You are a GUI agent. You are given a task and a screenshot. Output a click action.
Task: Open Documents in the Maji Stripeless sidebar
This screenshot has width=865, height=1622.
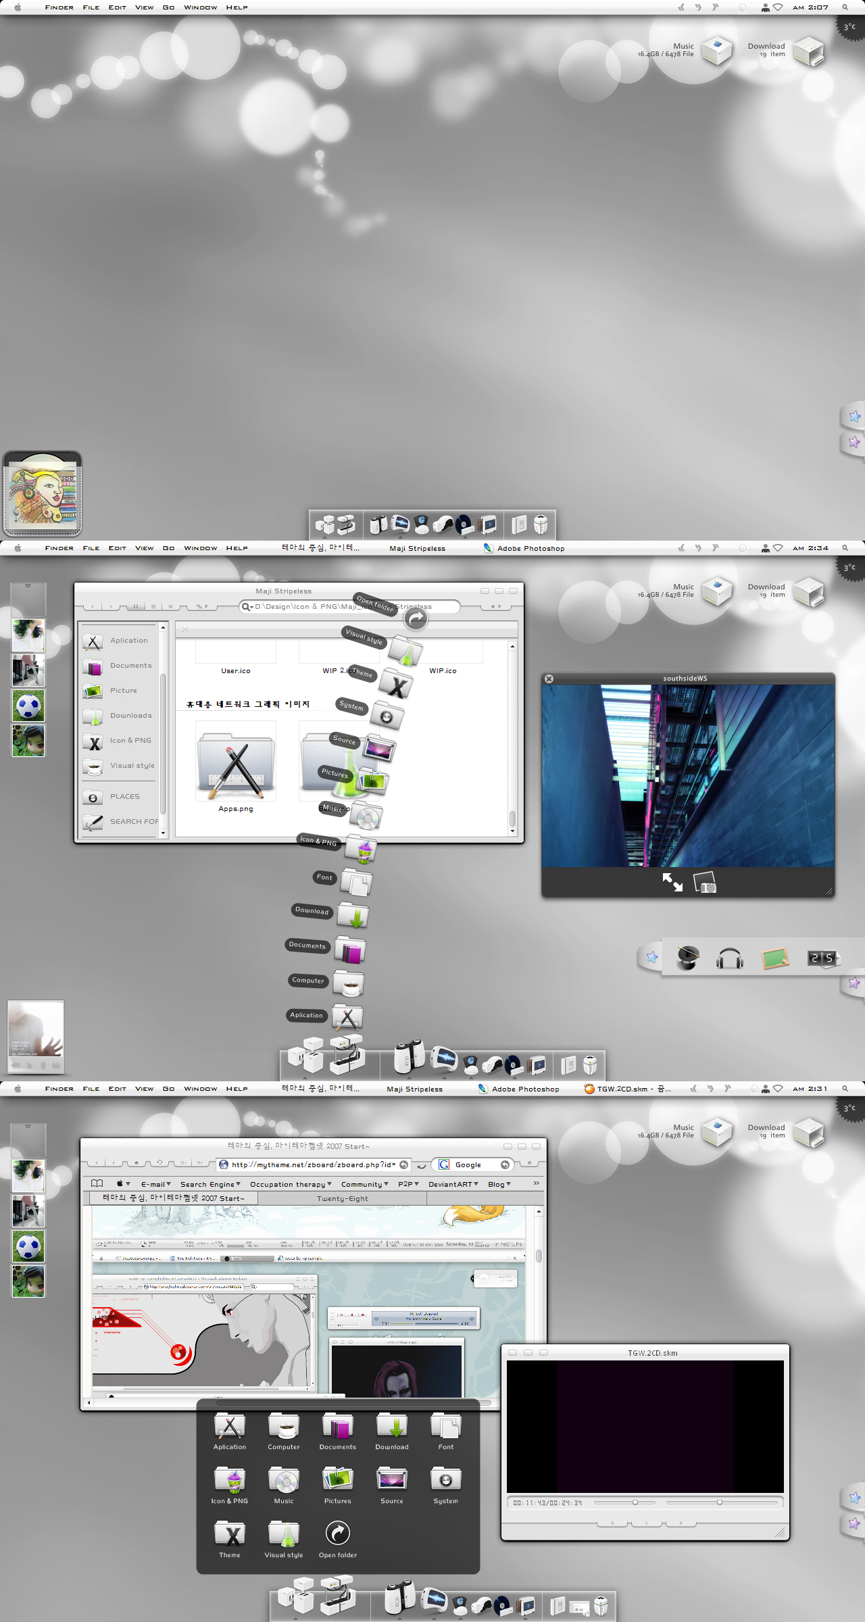[x=119, y=666]
